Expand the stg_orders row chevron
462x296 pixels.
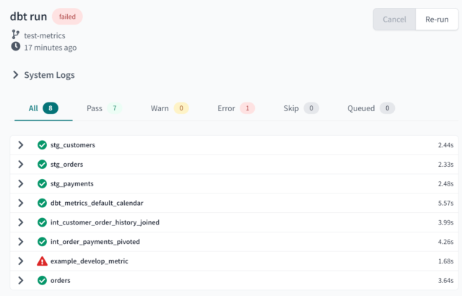21,165
